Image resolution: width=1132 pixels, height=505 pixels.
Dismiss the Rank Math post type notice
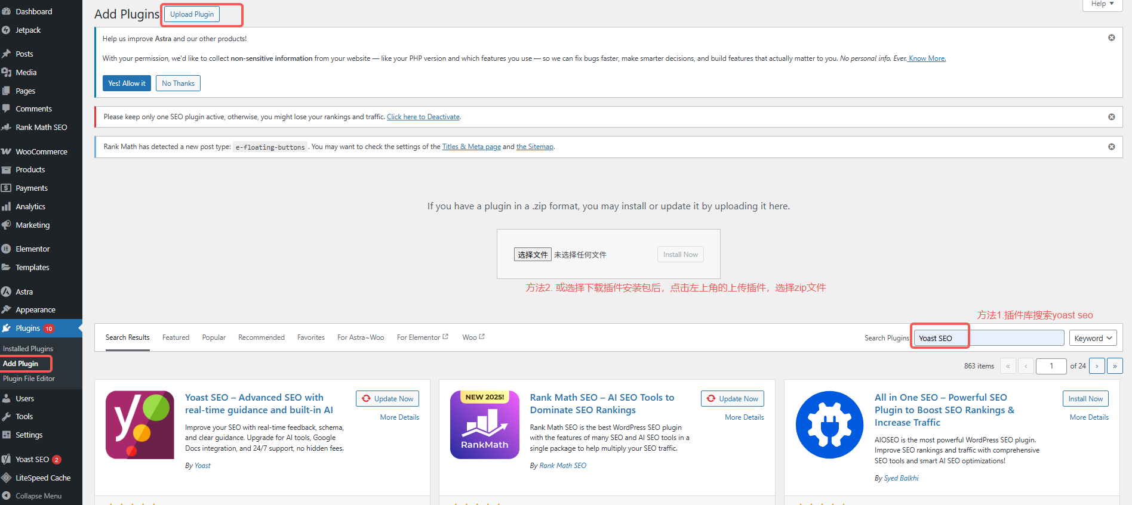click(x=1111, y=147)
